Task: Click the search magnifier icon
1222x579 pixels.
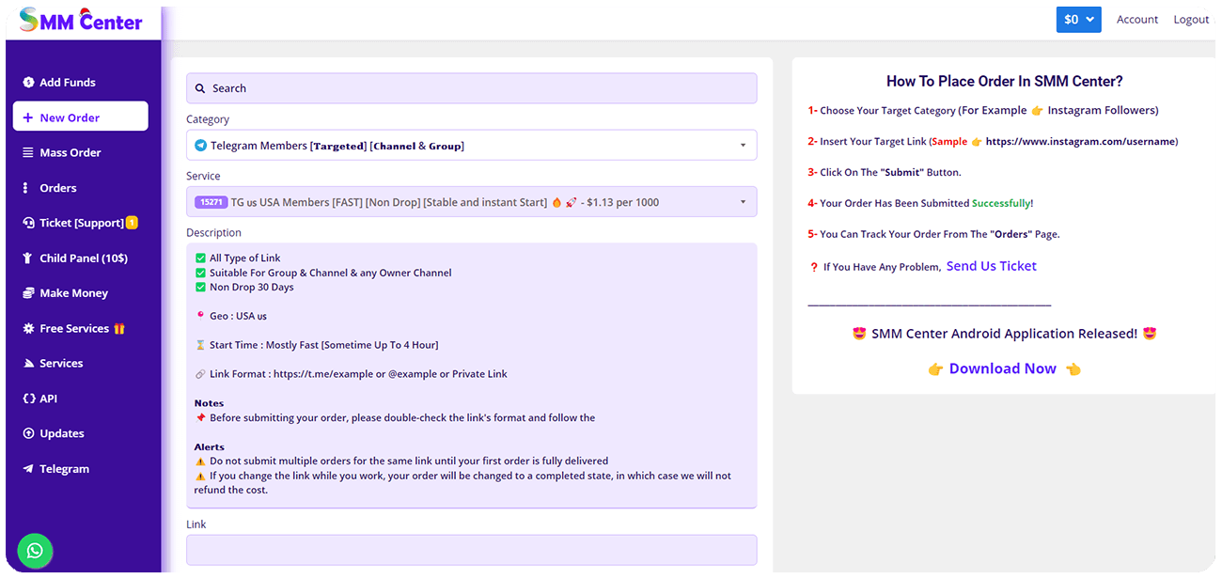Action: click(200, 88)
